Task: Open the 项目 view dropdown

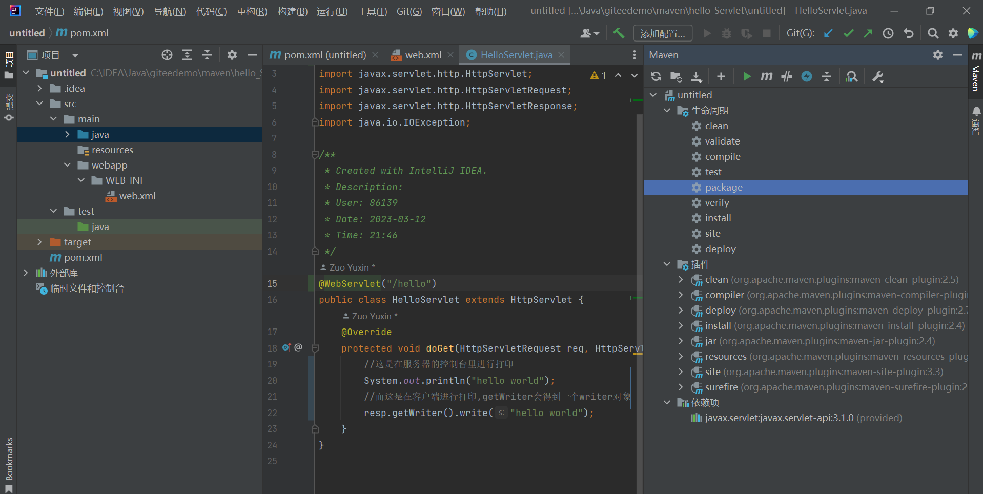Action: pos(75,55)
